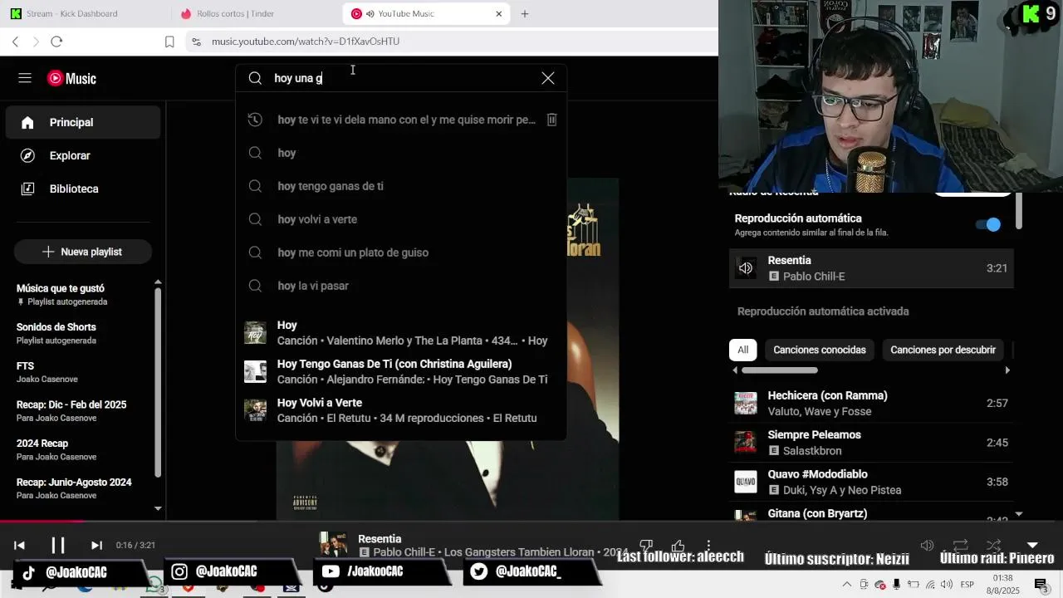Open more actions menu in player bar
The image size is (1063, 598).
click(x=708, y=545)
